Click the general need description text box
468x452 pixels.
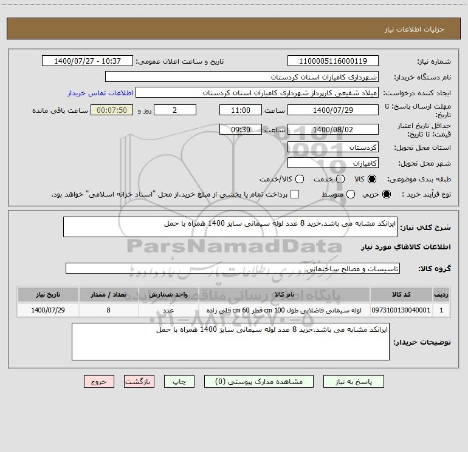[230, 227]
